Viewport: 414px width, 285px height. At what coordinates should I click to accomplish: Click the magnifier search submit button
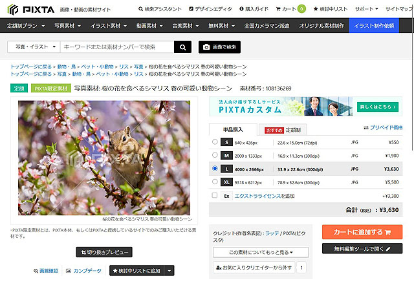(x=183, y=47)
